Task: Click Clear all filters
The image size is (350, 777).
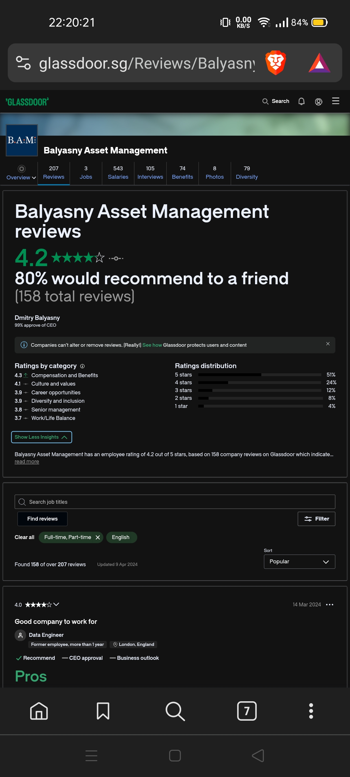Action: tap(24, 537)
